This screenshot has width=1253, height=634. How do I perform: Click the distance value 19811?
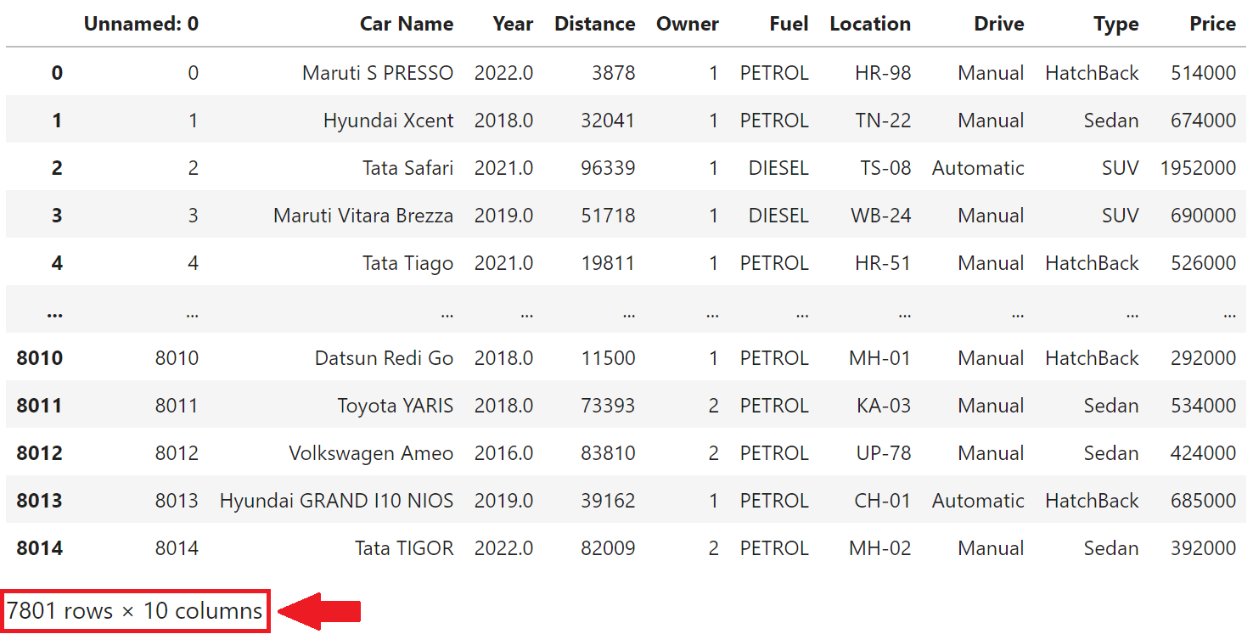[x=608, y=263]
